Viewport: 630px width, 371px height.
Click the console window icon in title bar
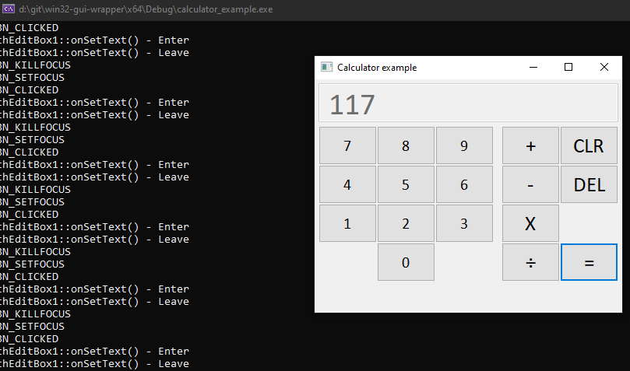9,9
